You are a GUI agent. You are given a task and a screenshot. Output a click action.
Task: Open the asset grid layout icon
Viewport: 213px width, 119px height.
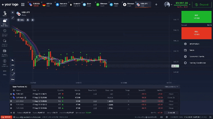click(x=23, y=5)
